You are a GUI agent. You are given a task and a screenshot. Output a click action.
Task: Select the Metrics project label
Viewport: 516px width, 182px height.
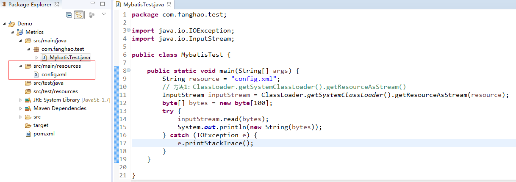(34, 32)
